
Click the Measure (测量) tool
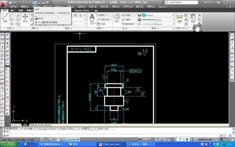tap(179, 18)
